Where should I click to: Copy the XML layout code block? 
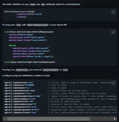coord(113,32)
